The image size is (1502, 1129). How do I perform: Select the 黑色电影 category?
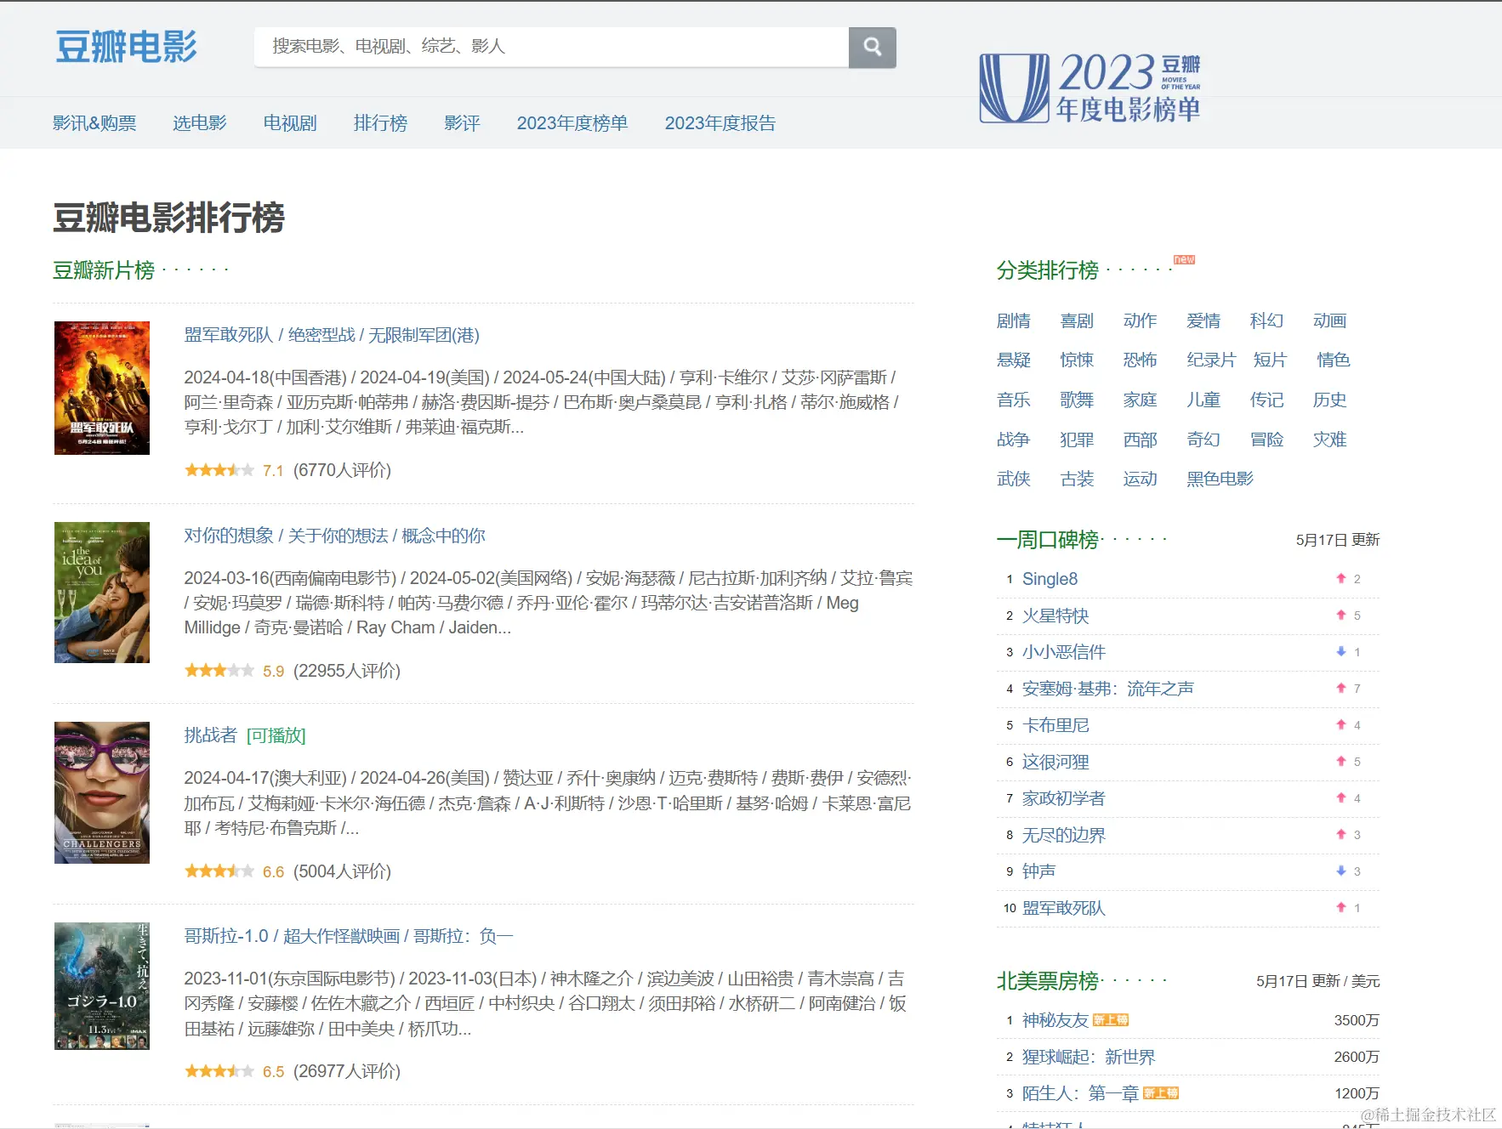point(1220,479)
